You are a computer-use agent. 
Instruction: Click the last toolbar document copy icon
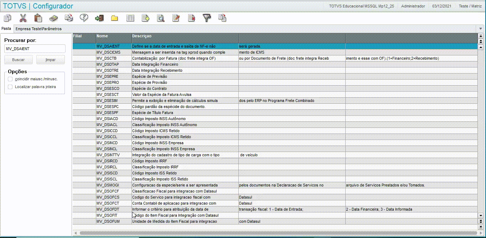(x=222, y=18)
